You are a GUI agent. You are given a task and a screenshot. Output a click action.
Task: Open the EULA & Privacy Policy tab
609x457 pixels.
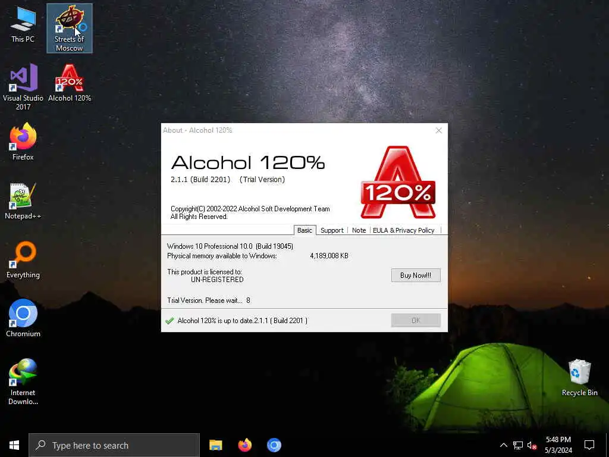pyautogui.click(x=404, y=230)
